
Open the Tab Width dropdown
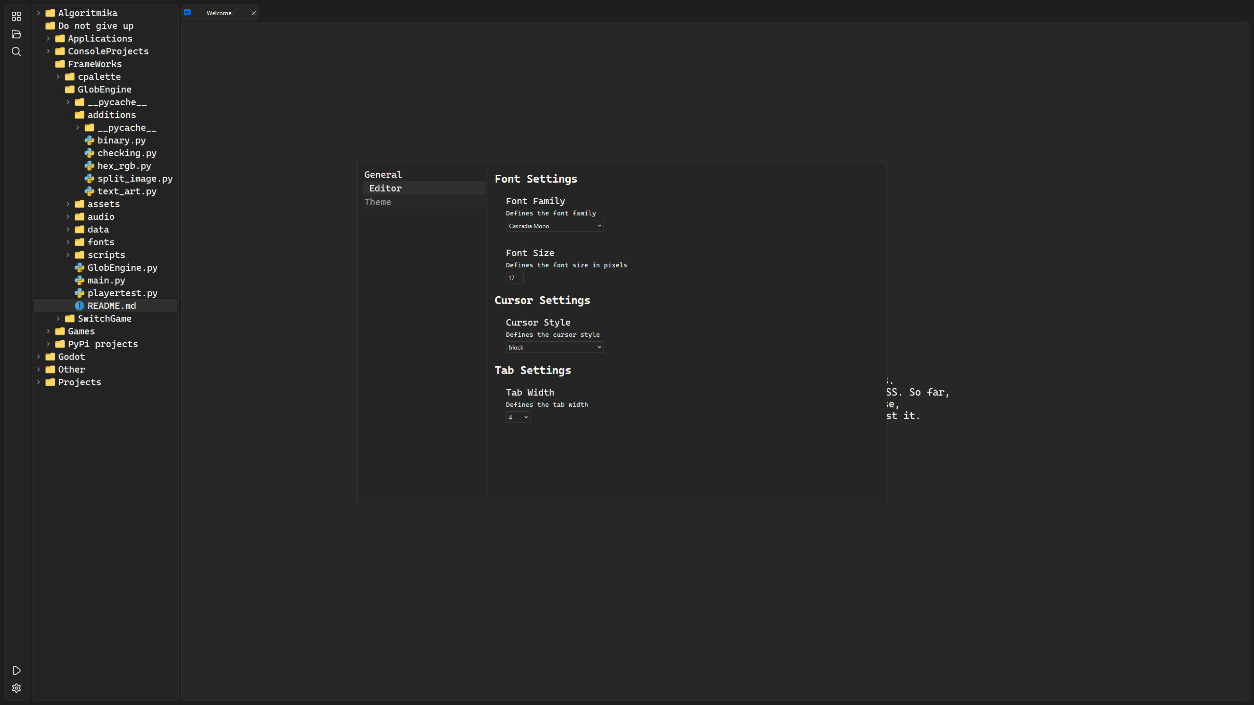click(x=518, y=418)
